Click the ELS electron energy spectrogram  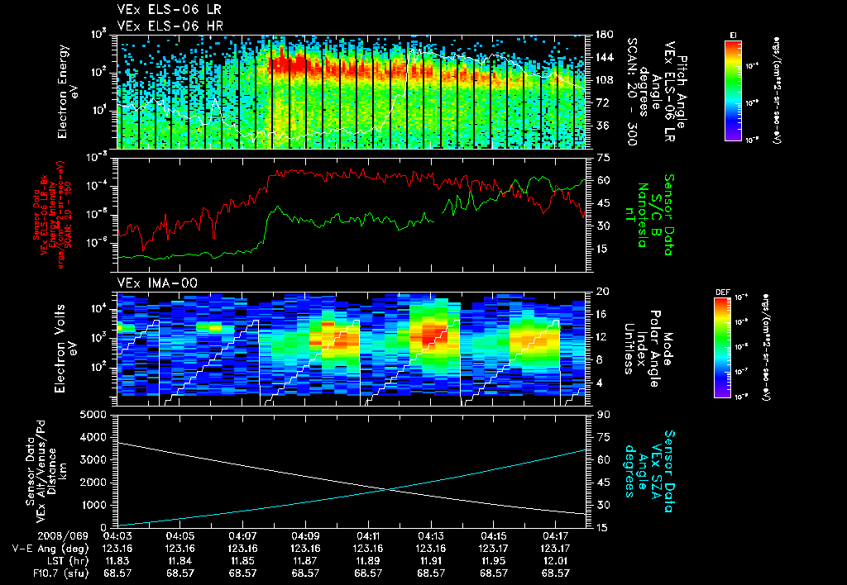(x=352, y=92)
